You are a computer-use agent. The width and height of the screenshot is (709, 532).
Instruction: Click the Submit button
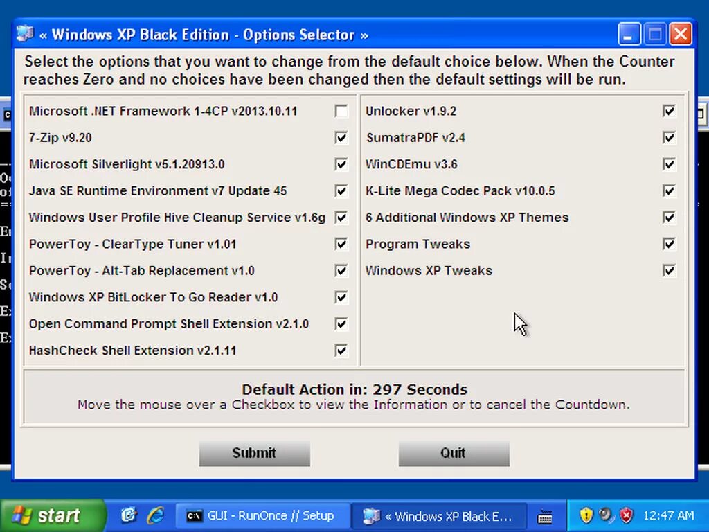pos(255,453)
